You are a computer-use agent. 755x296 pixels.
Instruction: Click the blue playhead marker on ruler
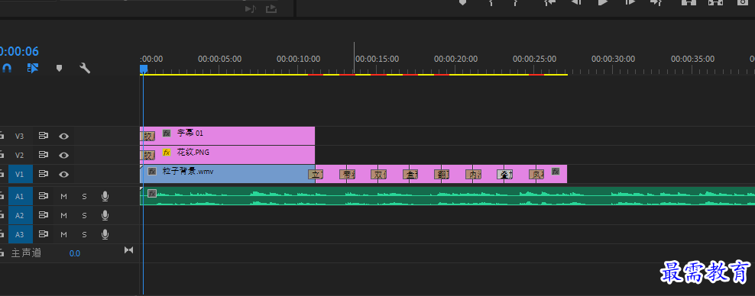(x=144, y=69)
